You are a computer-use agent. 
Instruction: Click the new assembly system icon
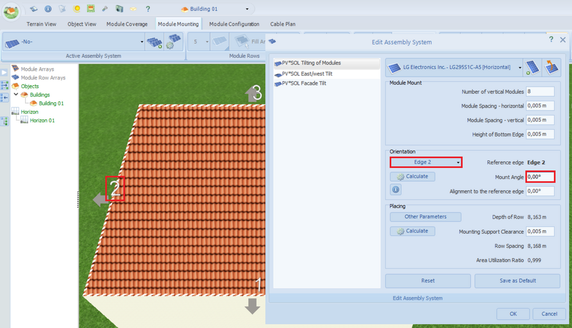pos(153,42)
